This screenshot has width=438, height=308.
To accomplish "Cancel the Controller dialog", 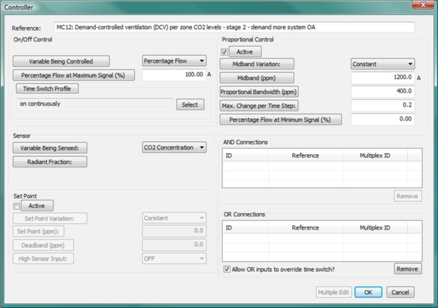I will [400, 293].
